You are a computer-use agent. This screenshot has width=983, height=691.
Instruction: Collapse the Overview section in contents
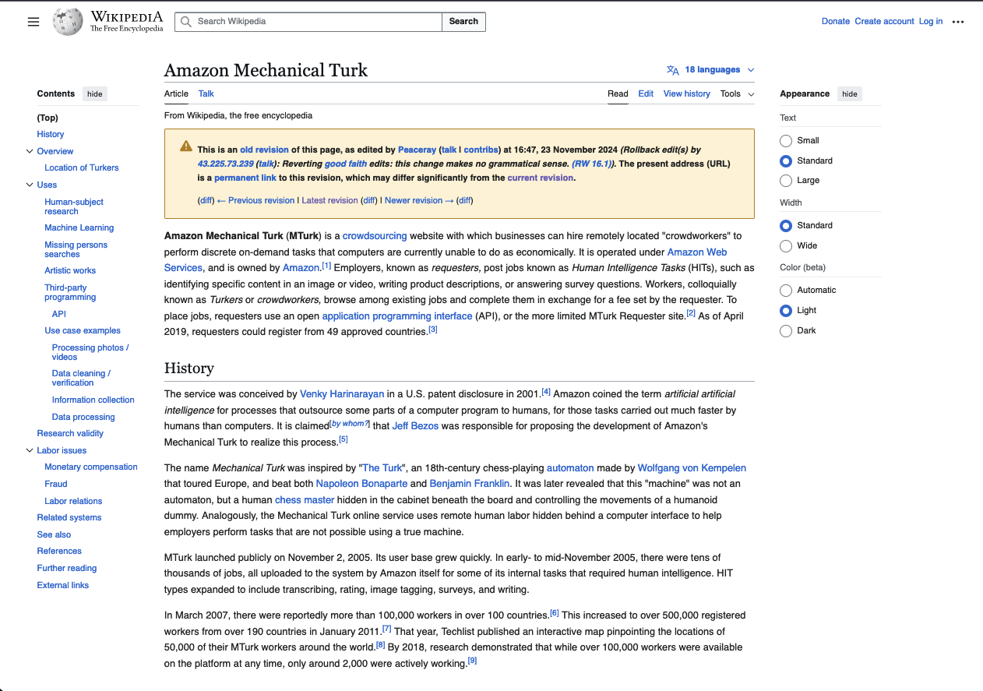(30, 151)
